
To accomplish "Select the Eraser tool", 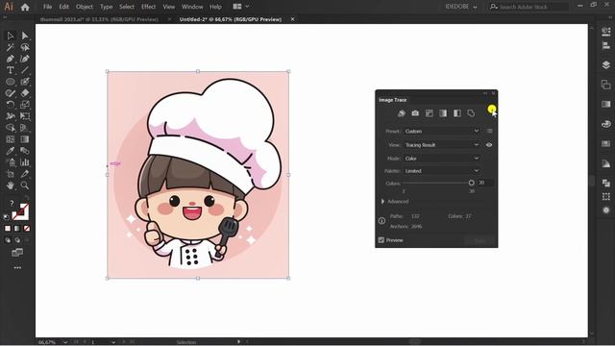I will tap(25, 93).
